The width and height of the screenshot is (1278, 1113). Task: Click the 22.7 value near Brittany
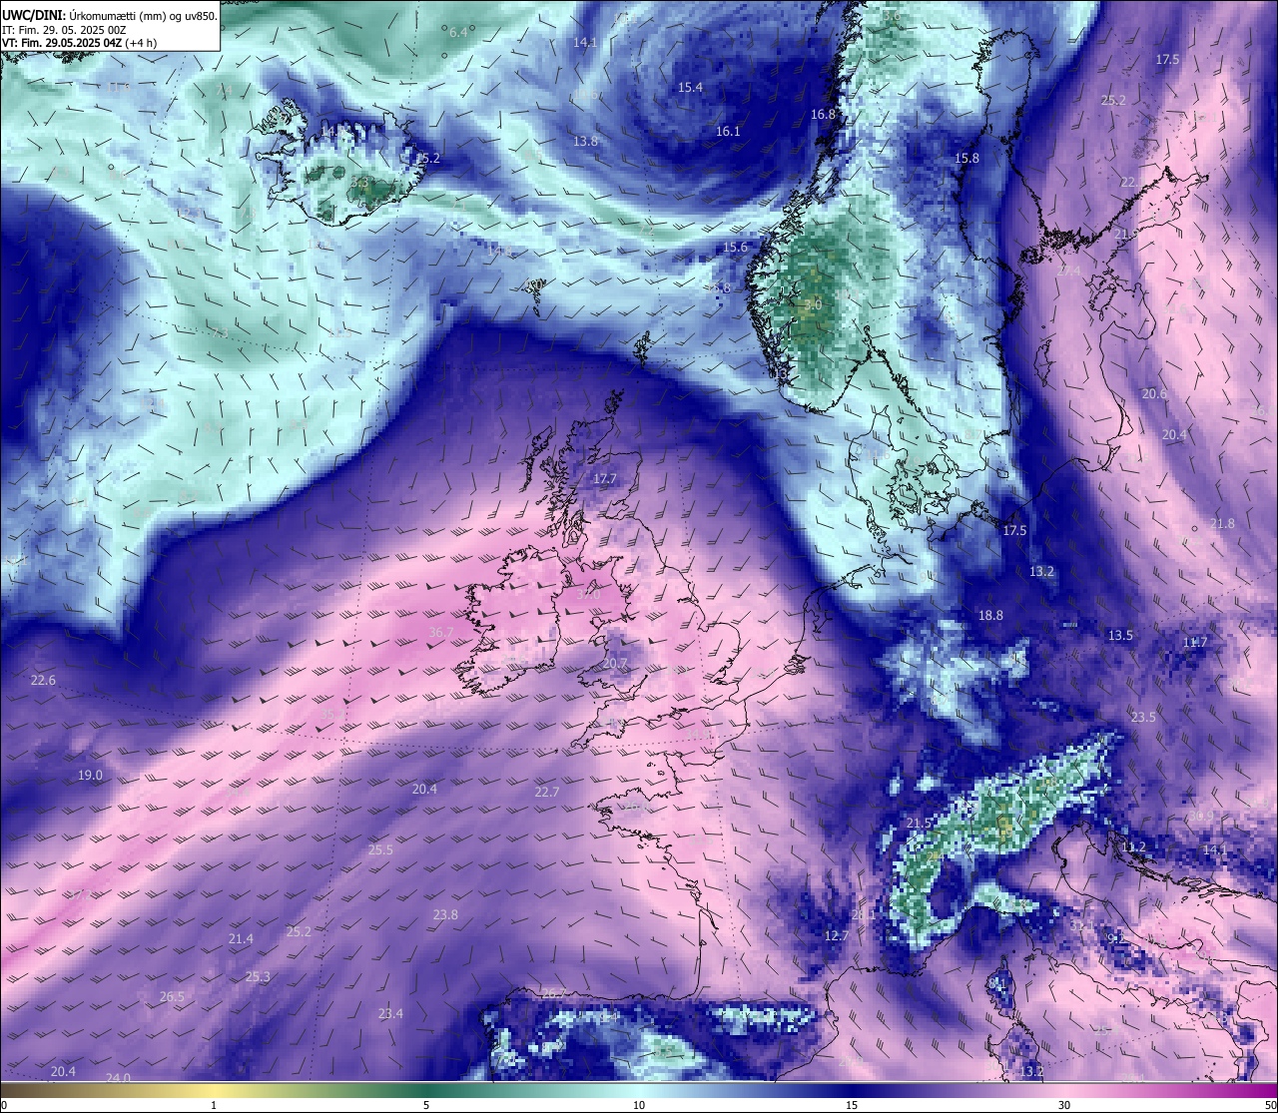tap(547, 792)
